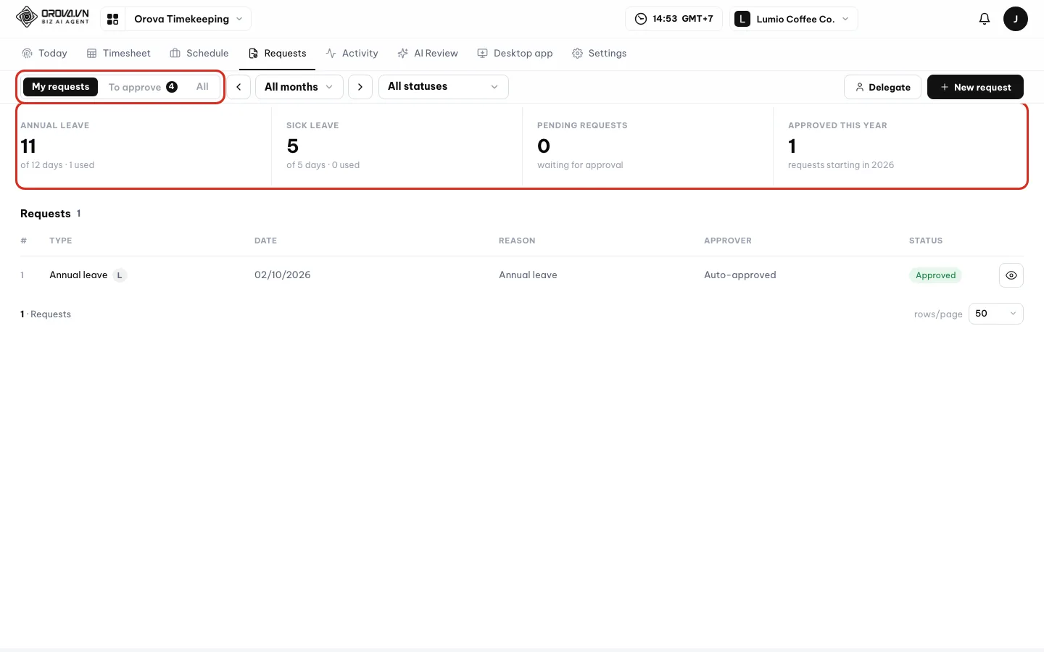Switch to the Today tab
Image resolution: width=1044 pixels, height=652 pixels.
pos(44,54)
